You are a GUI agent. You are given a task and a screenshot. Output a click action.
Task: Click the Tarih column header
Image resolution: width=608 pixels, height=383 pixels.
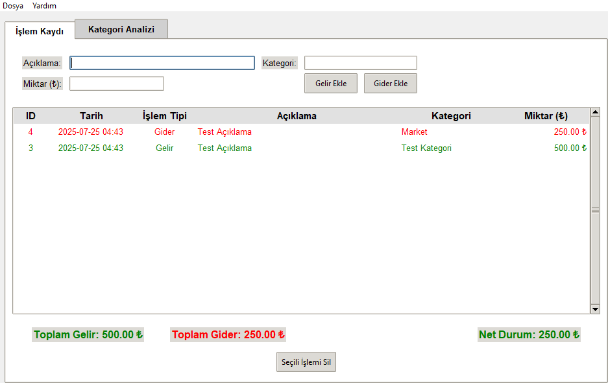pos(91,116)
